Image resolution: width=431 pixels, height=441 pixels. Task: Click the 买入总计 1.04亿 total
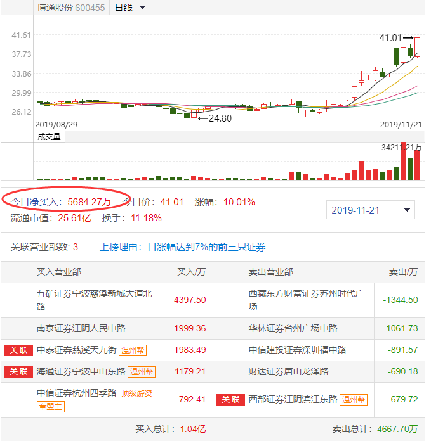171,429
